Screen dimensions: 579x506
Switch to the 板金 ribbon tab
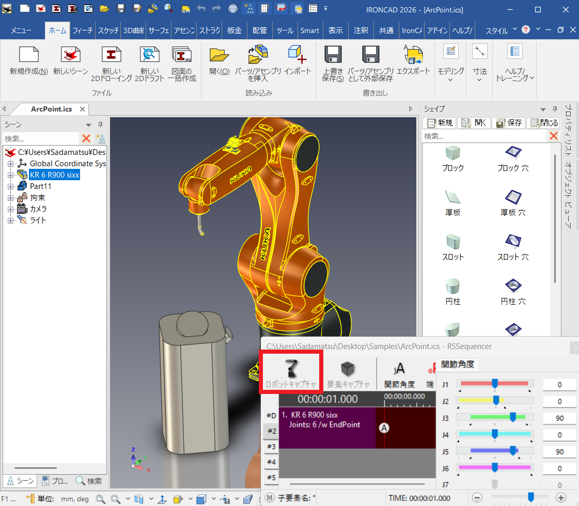pos(234,30)
